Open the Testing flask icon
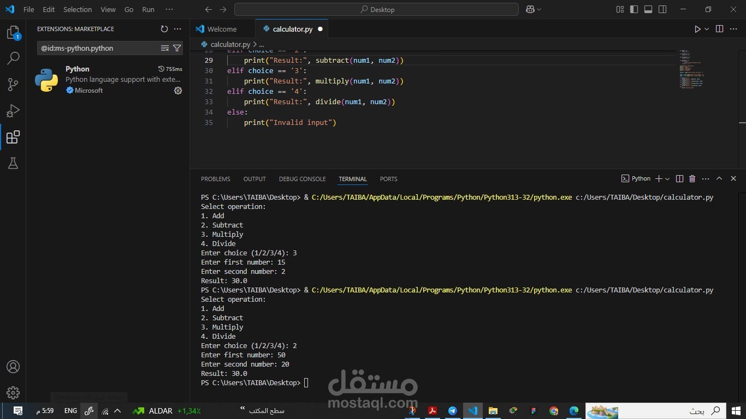This screenshot has width=746, height=419. coord(13,163)
